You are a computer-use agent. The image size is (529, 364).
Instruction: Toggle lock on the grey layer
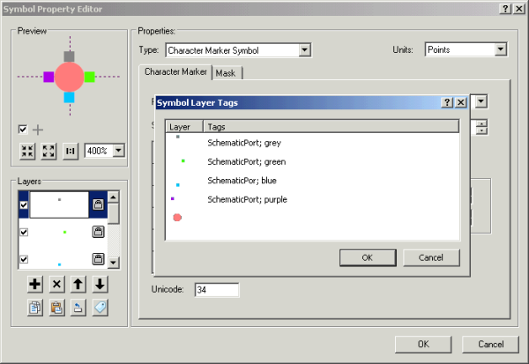coord(98,204)
